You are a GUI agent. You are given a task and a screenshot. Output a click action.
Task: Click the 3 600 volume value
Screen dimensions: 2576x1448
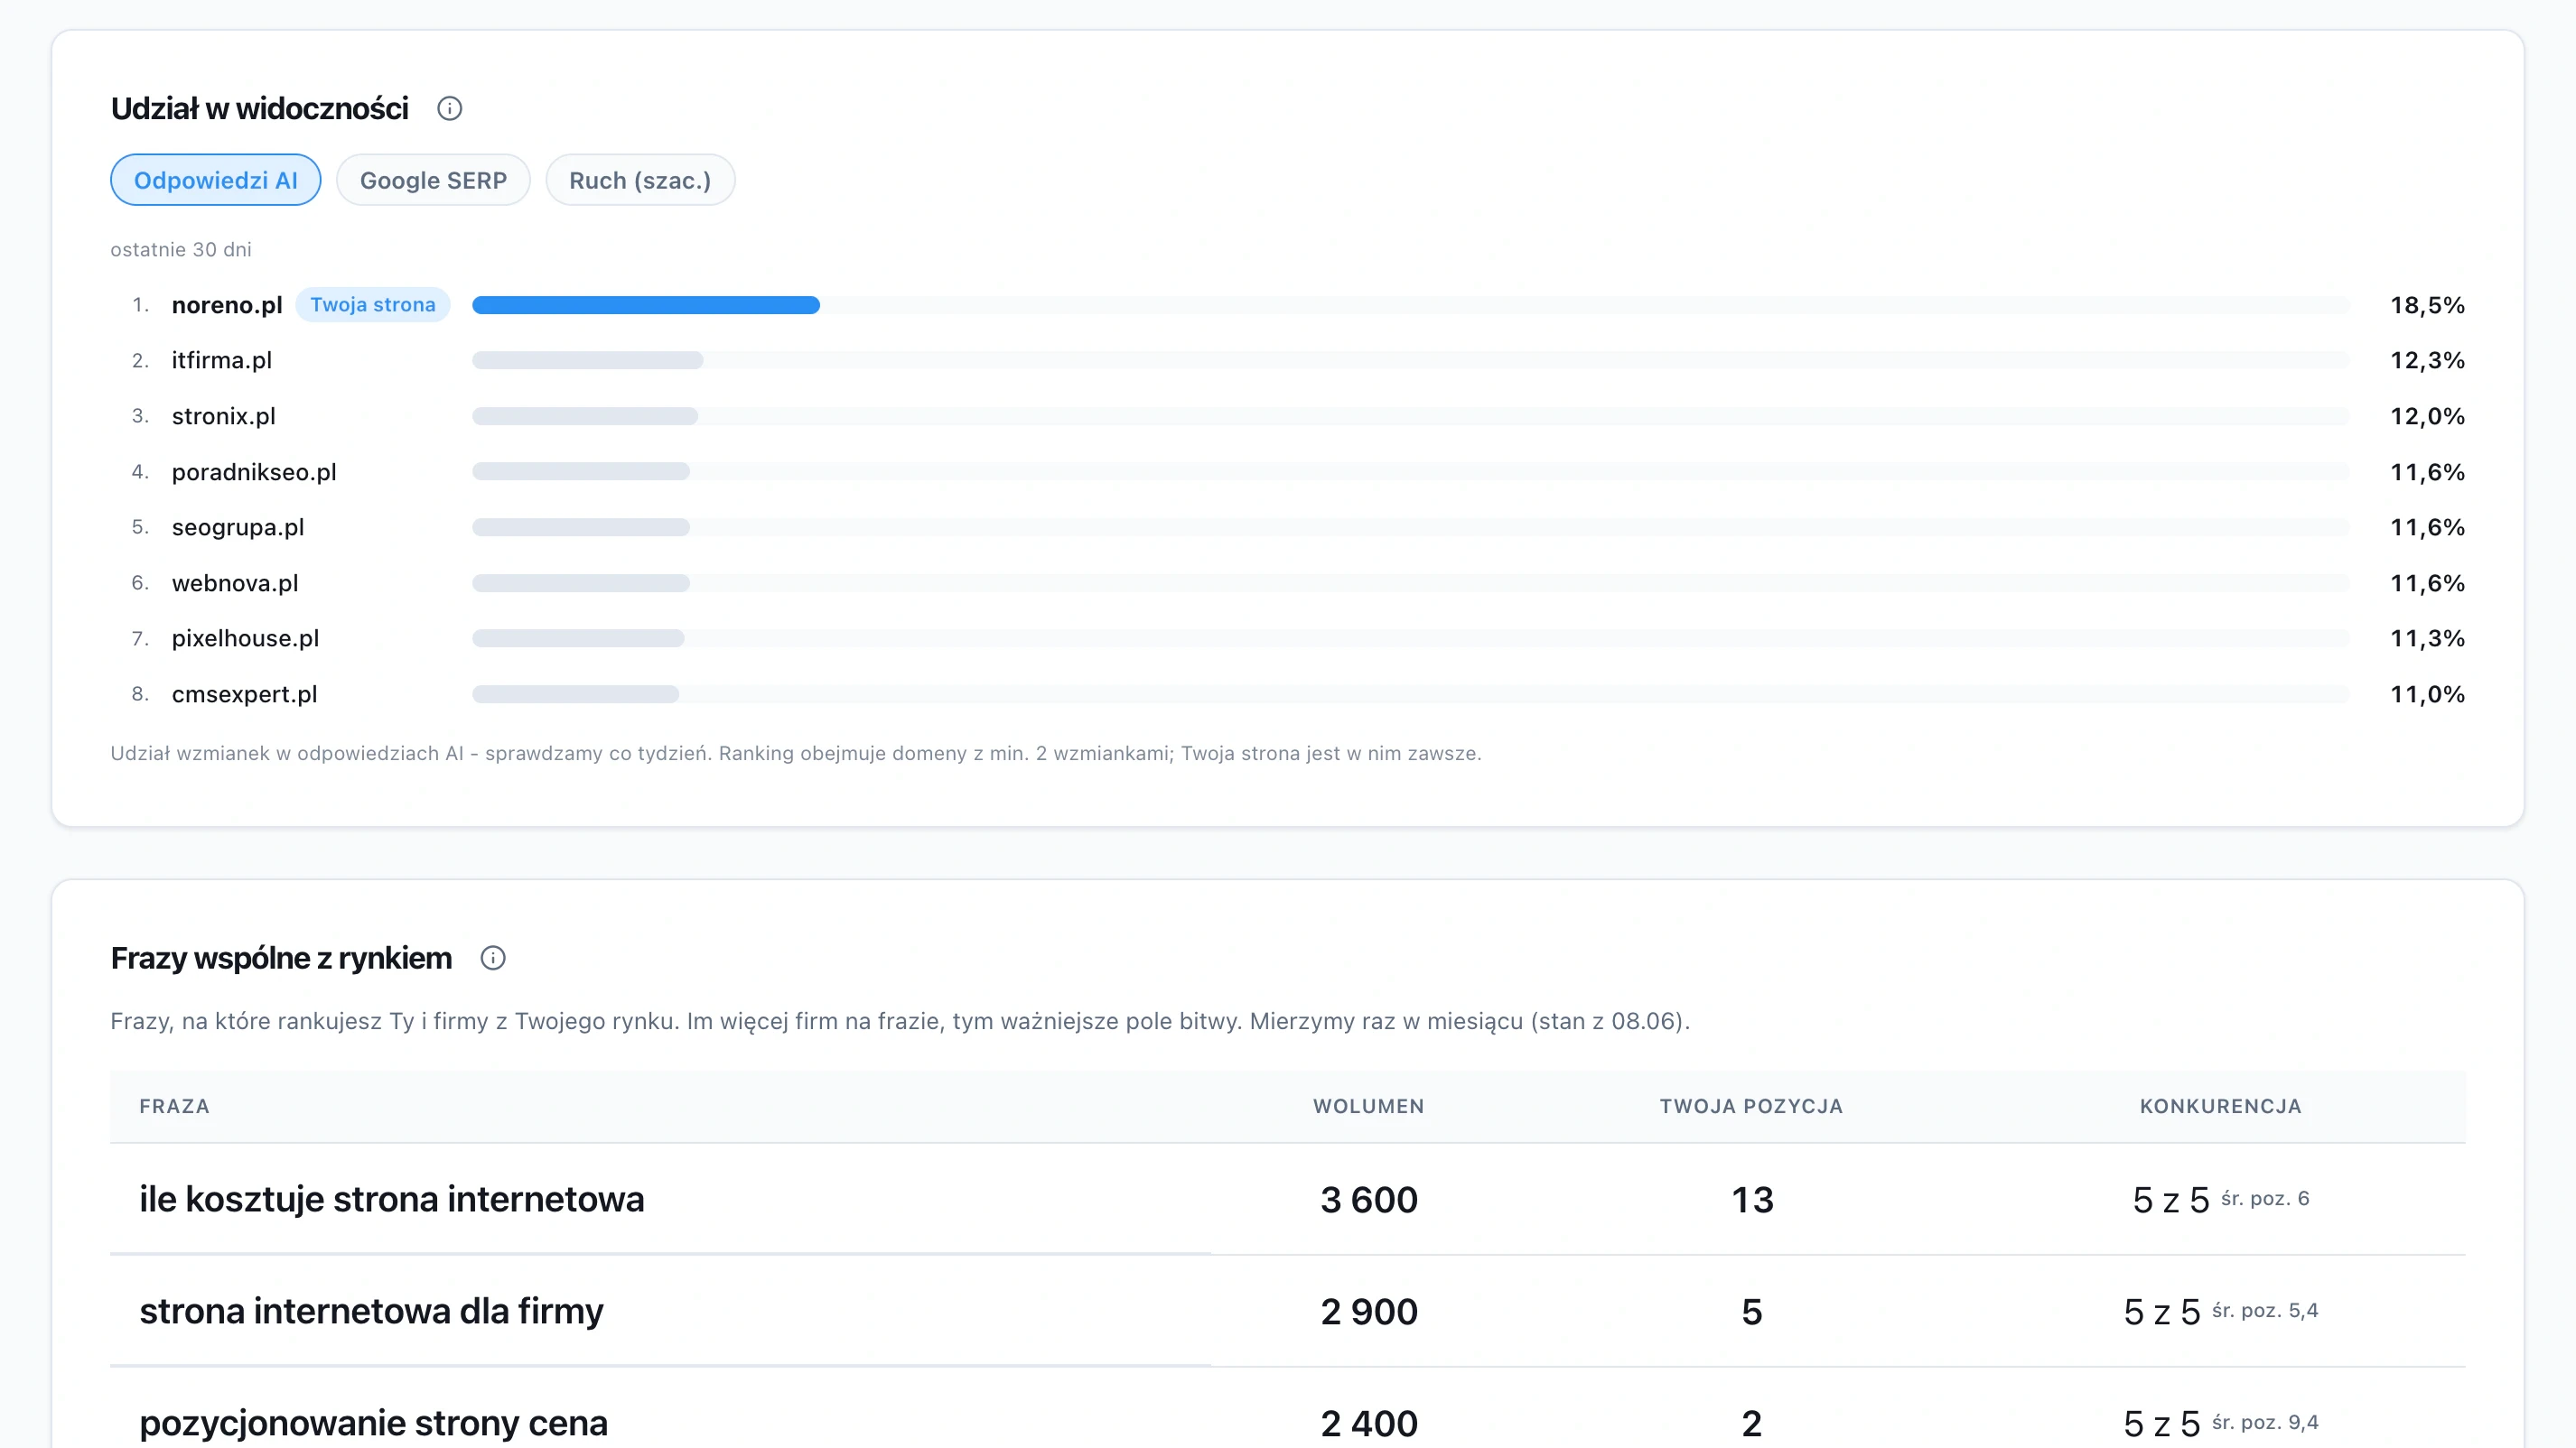pyautogui.click(x=1369, y=1199)
